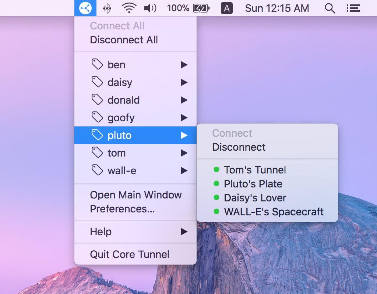
Task: Click green status dot for Daisy's Lover
Action: (216, 197)
